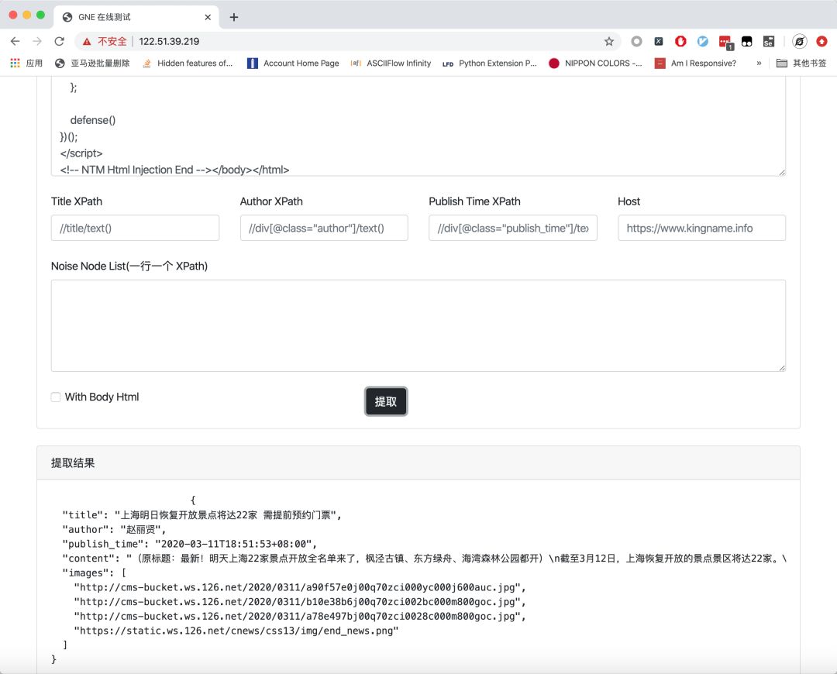Click the red extension icon with badge 1
Screen dimensions: 837x674
tap(725, 42)
